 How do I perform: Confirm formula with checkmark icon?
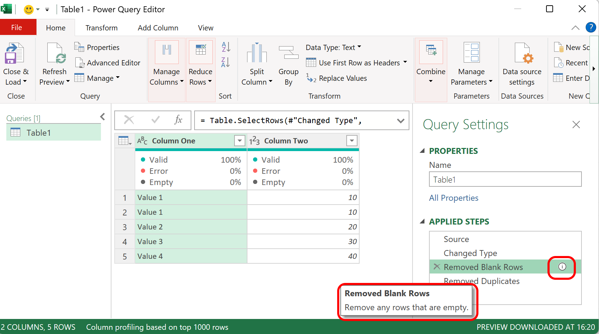[155, 120]
